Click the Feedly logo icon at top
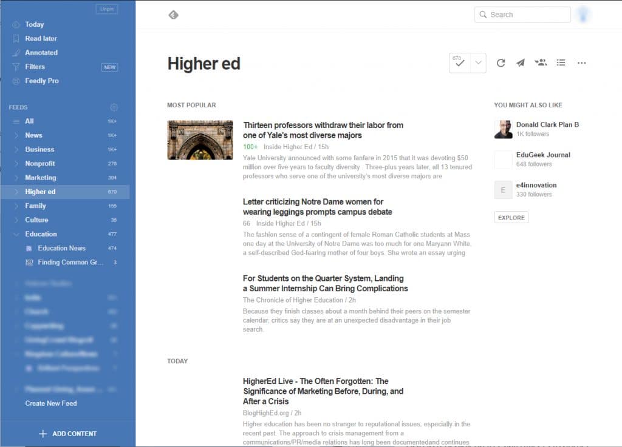The height and width of the screenshot is (447, 622). click(173, 15)
